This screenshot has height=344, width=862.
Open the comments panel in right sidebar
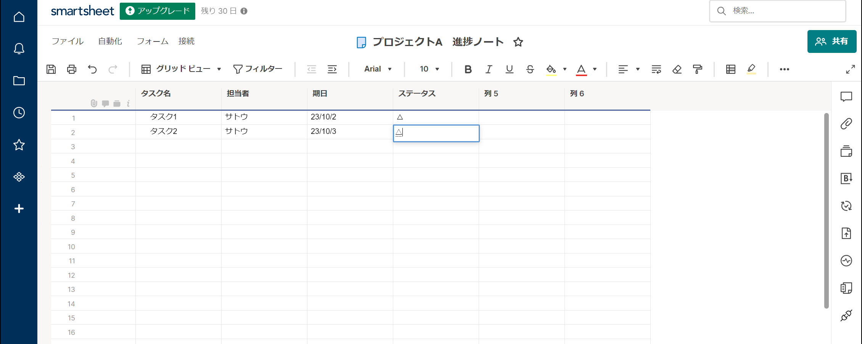tap(846, 97)
